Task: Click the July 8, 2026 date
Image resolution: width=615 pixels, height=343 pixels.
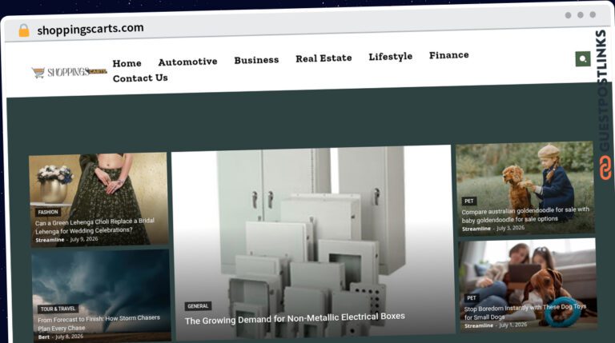Action: 70,337
